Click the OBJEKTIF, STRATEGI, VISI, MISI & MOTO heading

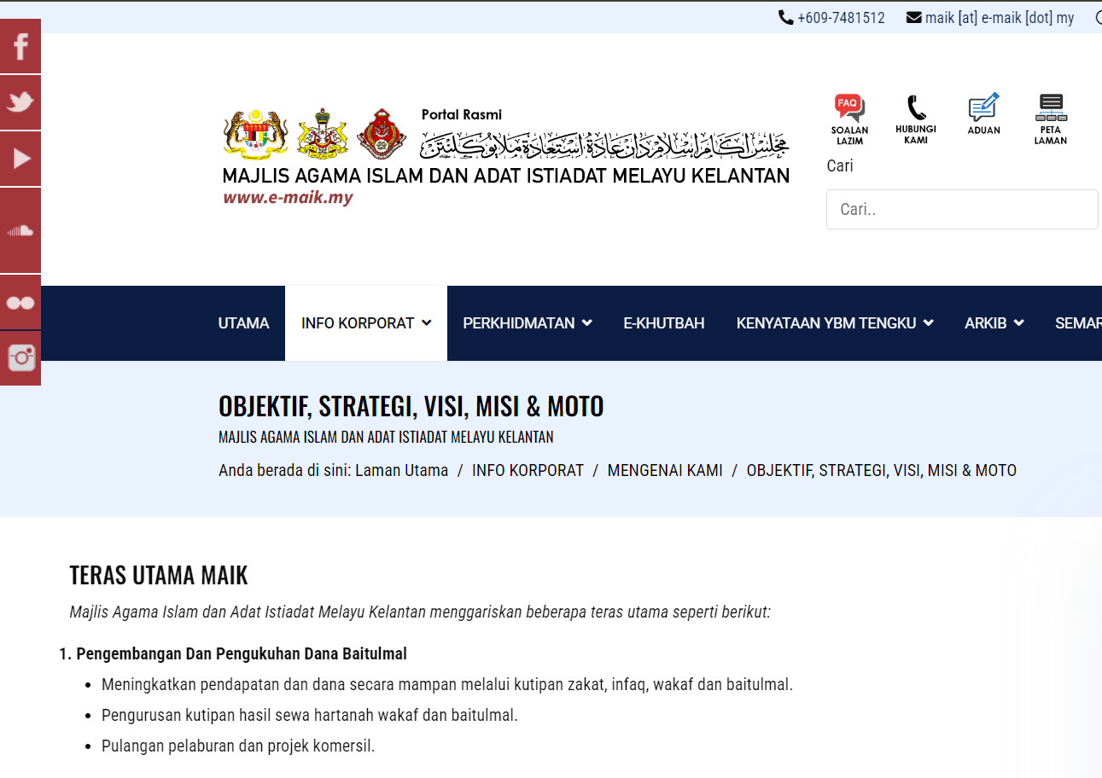tap(411, 406)
